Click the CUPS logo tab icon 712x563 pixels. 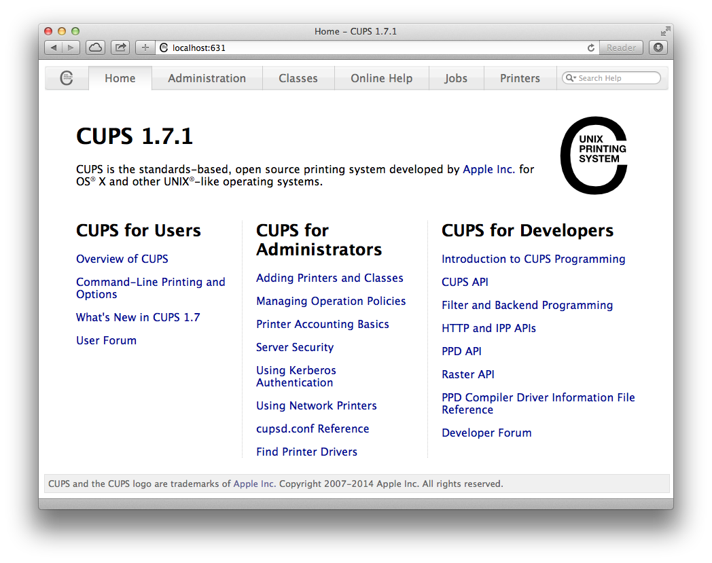pyautogui.click(x=67, y=78)
